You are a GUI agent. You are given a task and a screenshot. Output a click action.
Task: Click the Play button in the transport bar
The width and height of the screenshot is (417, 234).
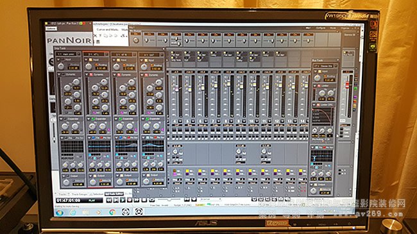[123, 200]
